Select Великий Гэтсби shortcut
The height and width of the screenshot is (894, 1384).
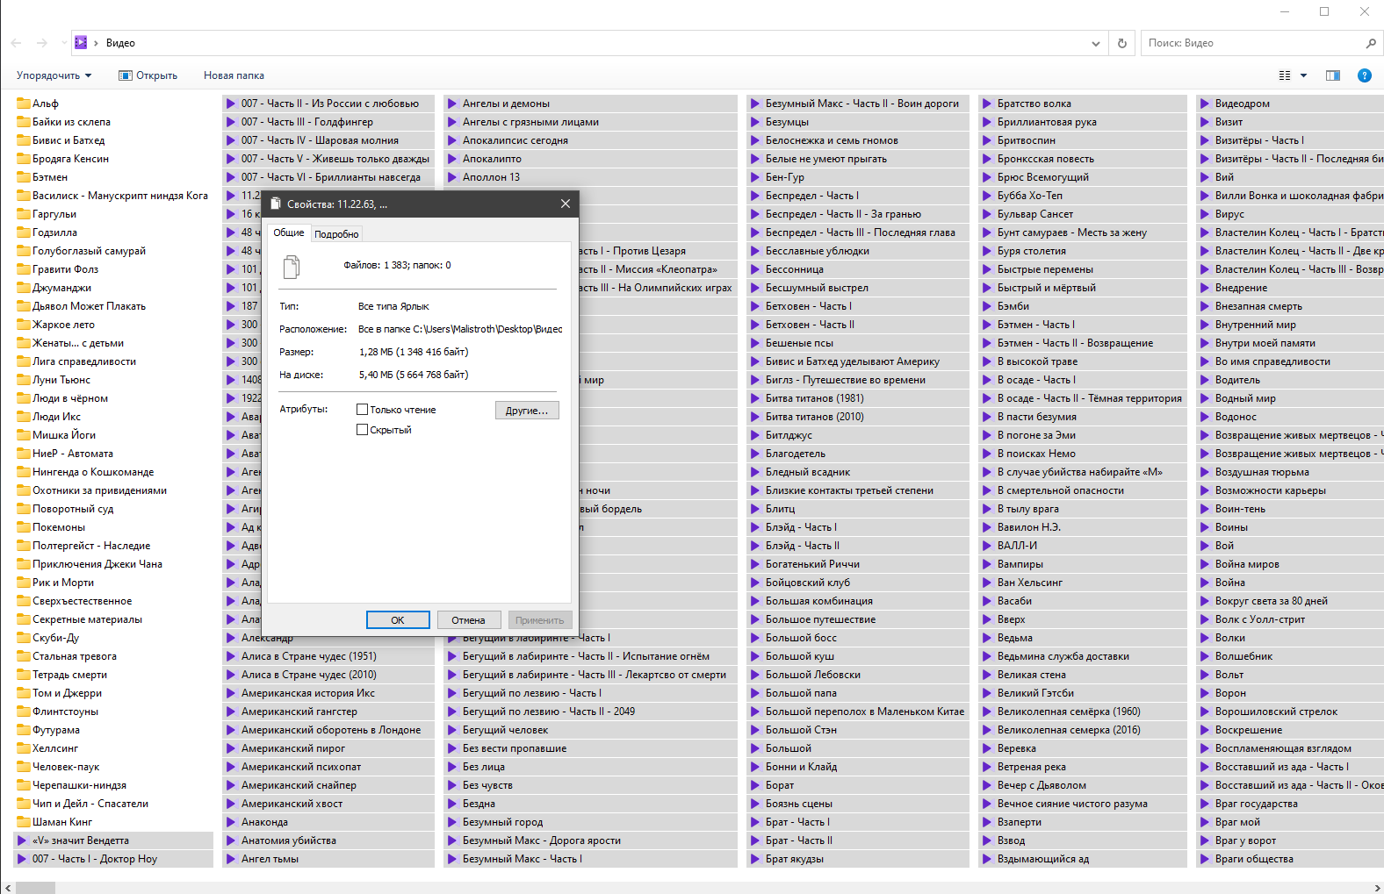(x=1083, y=693)
